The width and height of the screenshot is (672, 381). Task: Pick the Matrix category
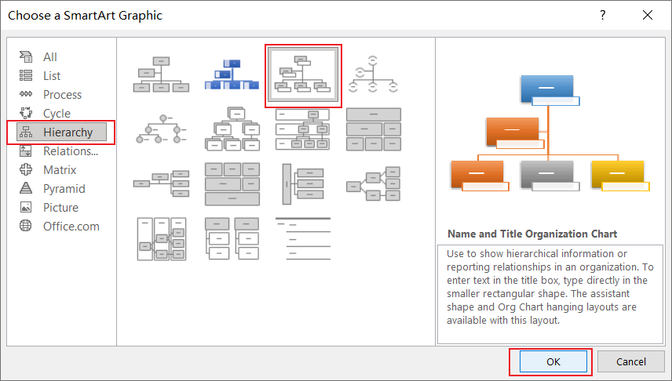[x=60, y=170]
